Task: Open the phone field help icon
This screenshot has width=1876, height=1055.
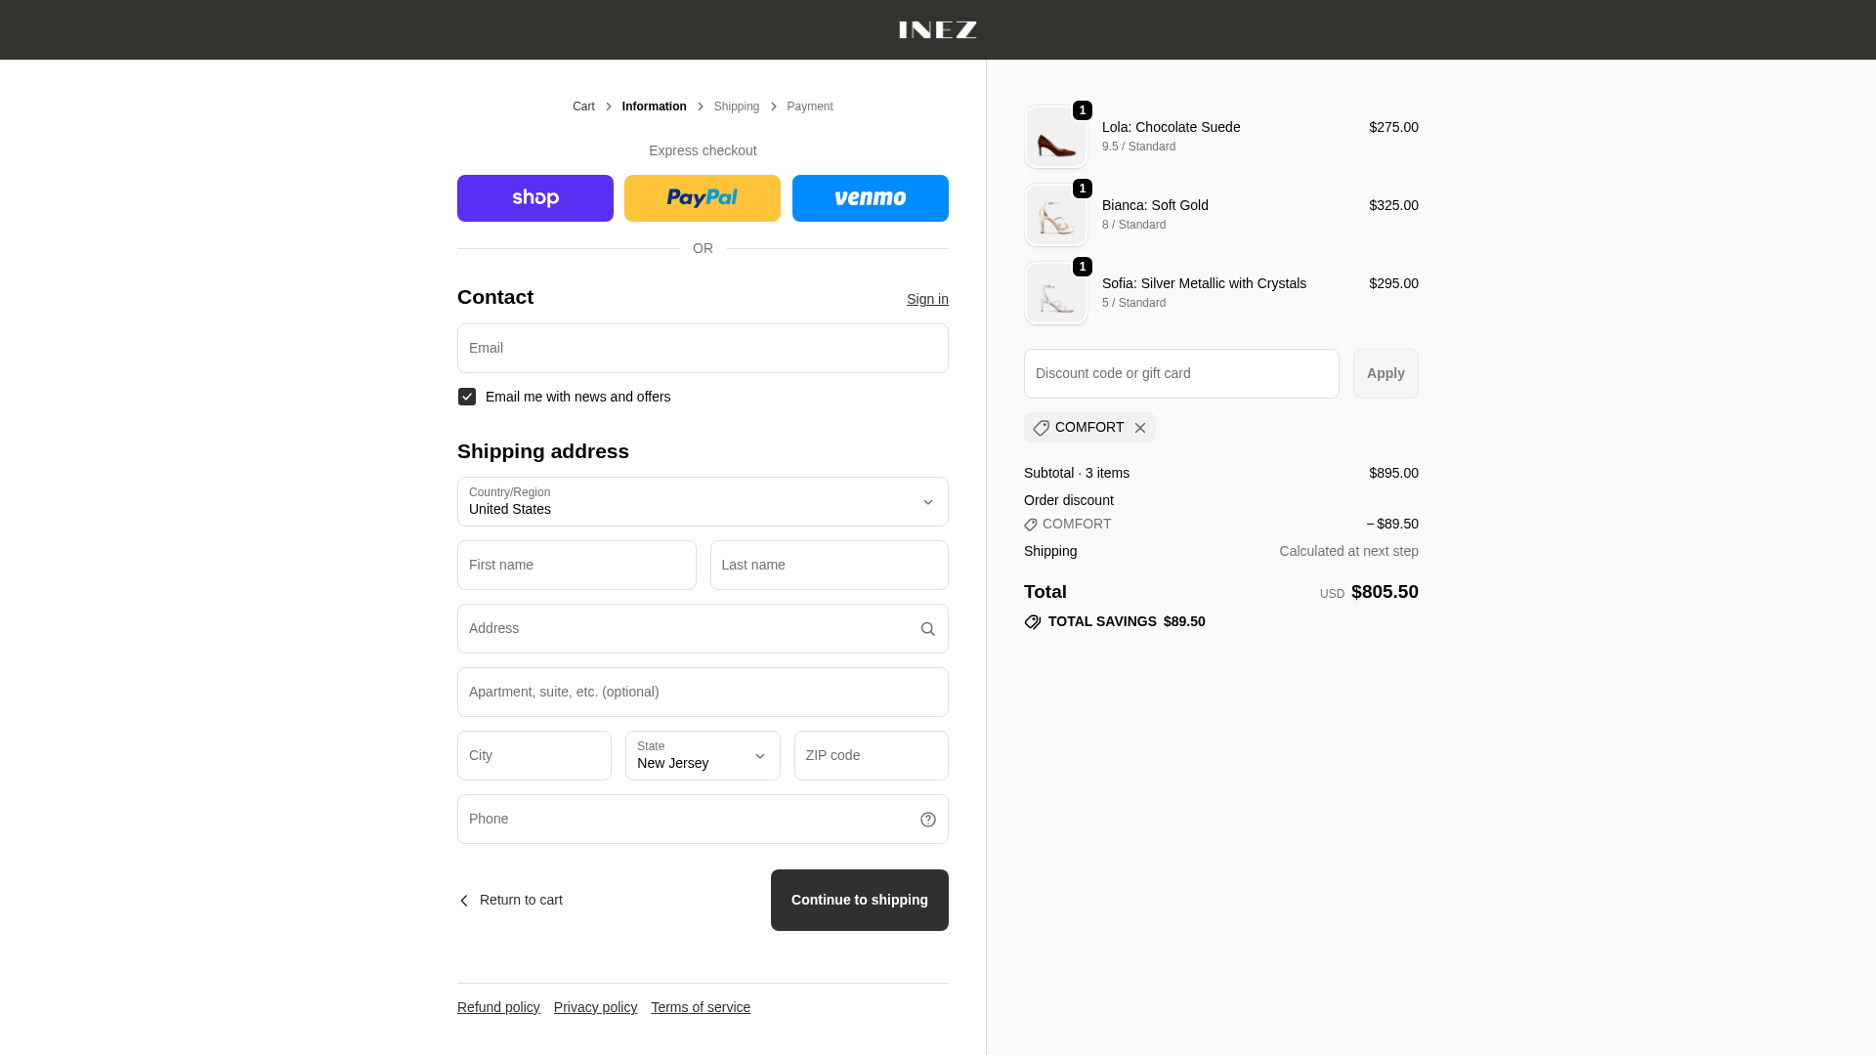Action: click(928, 820)
